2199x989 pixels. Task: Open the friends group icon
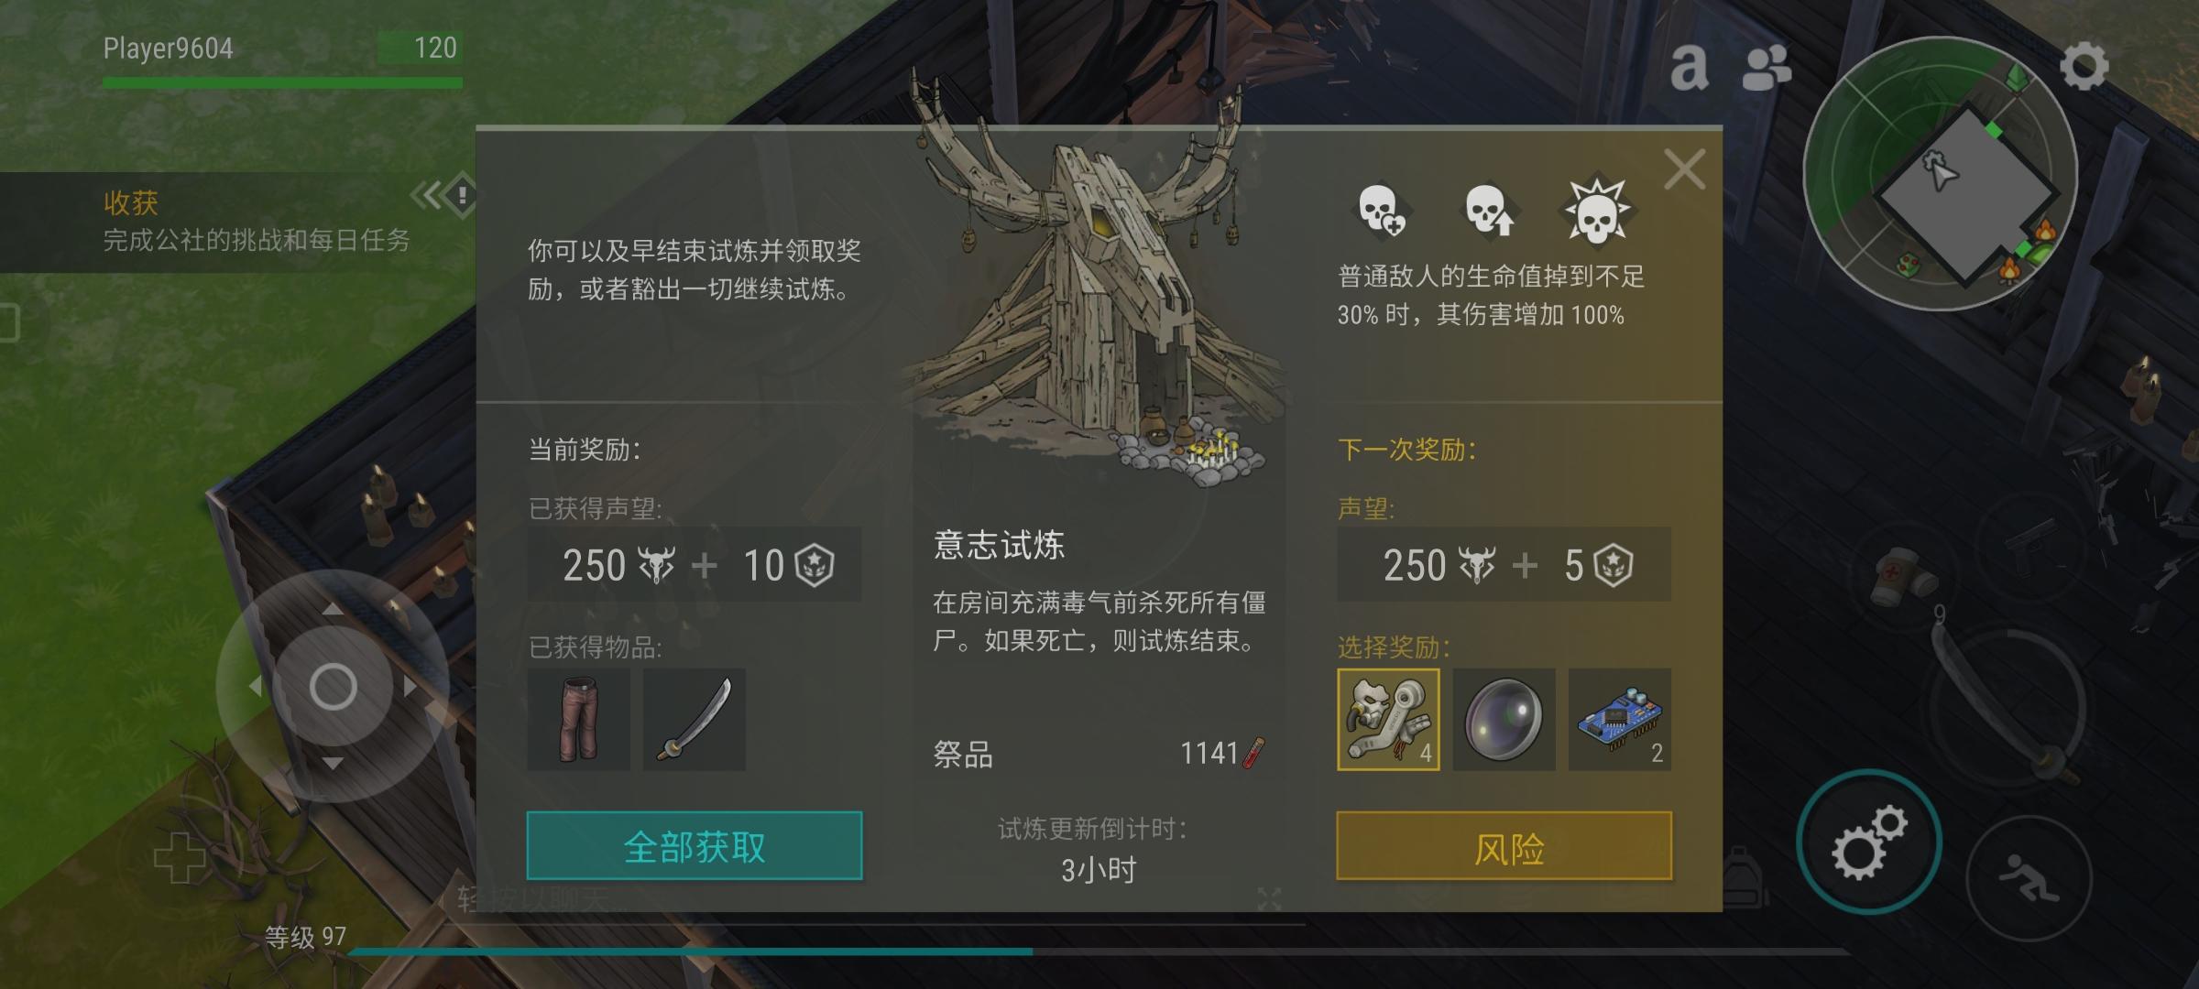[x=1767, y=68]
